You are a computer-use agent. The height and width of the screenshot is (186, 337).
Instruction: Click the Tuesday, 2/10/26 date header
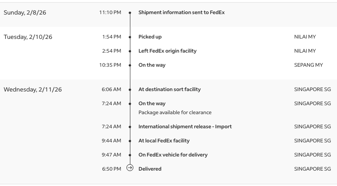pos(28,37)
